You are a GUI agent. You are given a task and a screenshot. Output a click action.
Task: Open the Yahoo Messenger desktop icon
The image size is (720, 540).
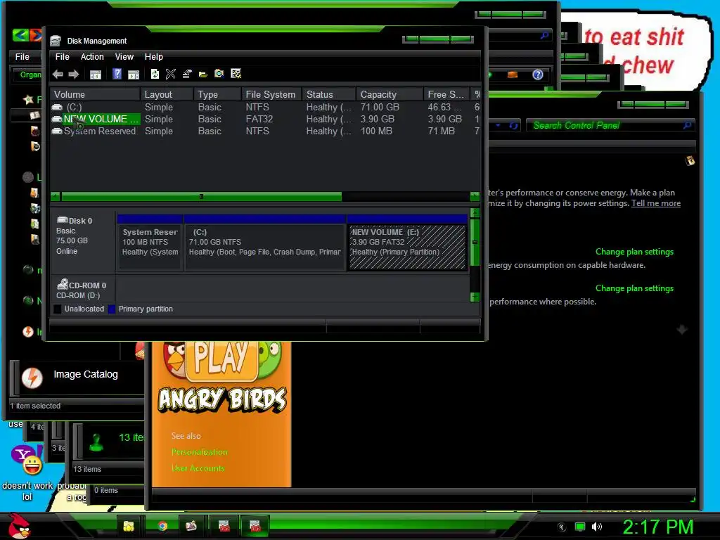[27, 461]
